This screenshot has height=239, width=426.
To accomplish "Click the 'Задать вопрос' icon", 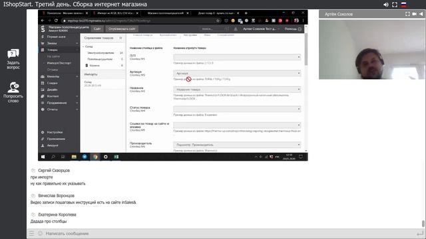I will [13, 53].
